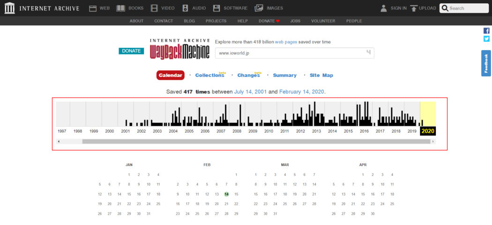Click the BOOKS label in header
Viewport: 492px width, 225px height.
[x=136, y=8]
